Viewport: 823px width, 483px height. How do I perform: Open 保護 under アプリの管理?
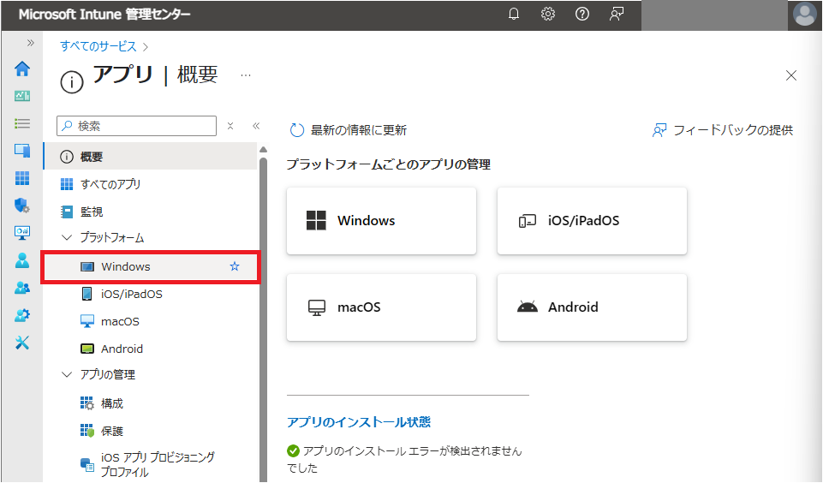coord(150,431)
